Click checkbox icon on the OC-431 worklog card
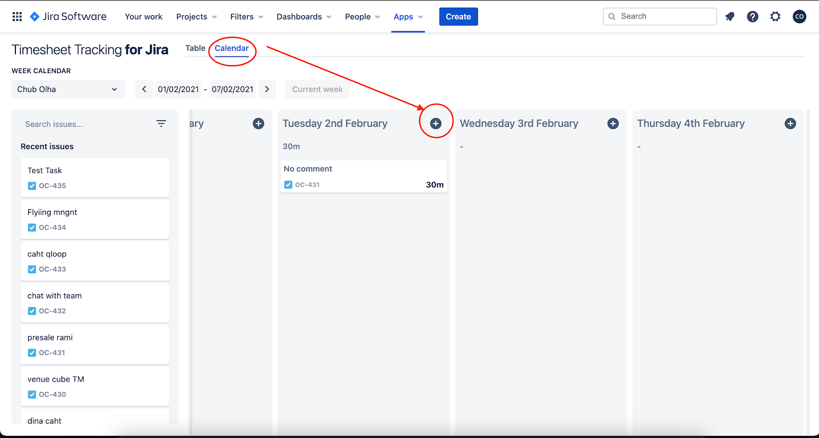Viewport: 819px width, 438px height. coord(288,185)
